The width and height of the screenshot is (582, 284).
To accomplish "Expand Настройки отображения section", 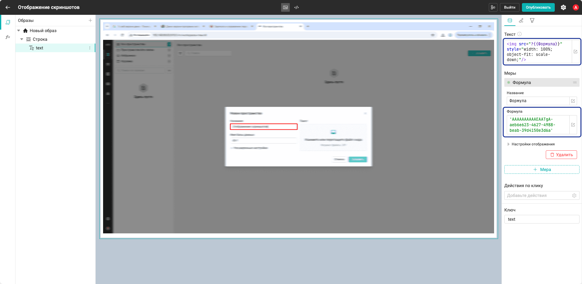I will [531, 144].
